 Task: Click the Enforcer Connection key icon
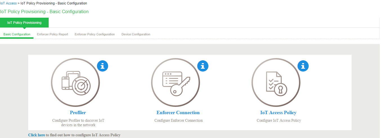(x=176, y=82)
